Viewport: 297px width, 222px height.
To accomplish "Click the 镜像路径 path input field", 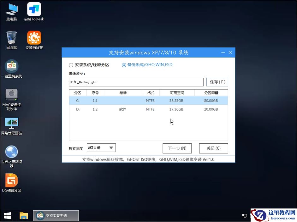I will click(136, 82).
